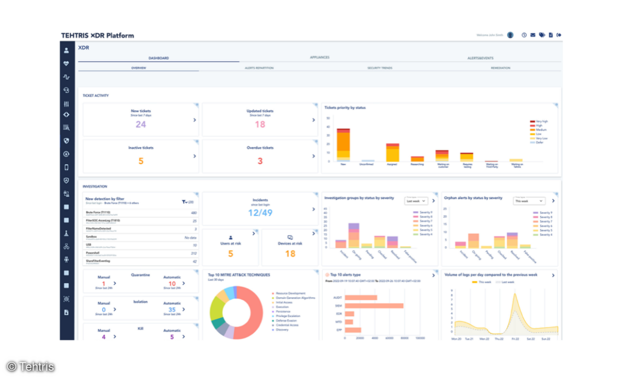The width and height of the screenshot is (630, 378).
Task: Open the target scan sidebar icon
Action: tap(66, 299)
